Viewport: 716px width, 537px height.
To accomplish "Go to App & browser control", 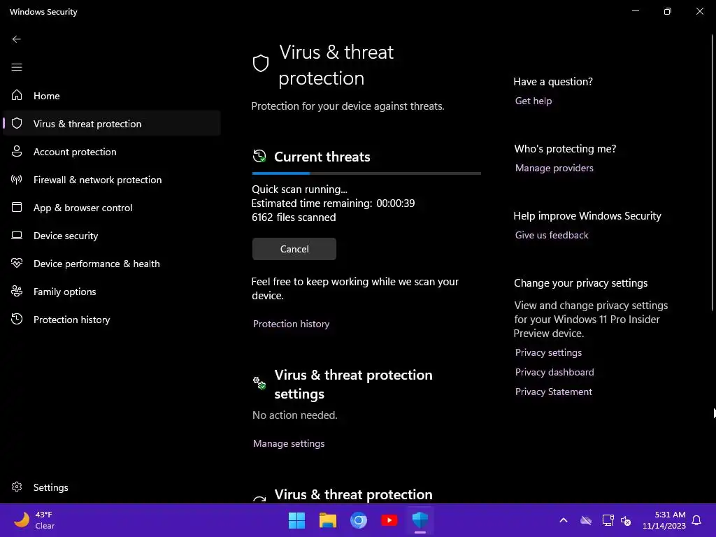I will (x=112, y=207).
